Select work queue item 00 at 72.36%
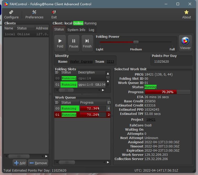The width and height of the screenshot is (198, 175). point(82,108)
